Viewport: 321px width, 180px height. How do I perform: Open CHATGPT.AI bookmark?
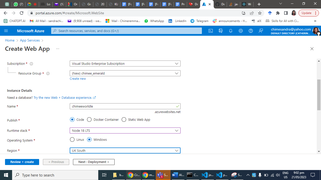(15, 21)
